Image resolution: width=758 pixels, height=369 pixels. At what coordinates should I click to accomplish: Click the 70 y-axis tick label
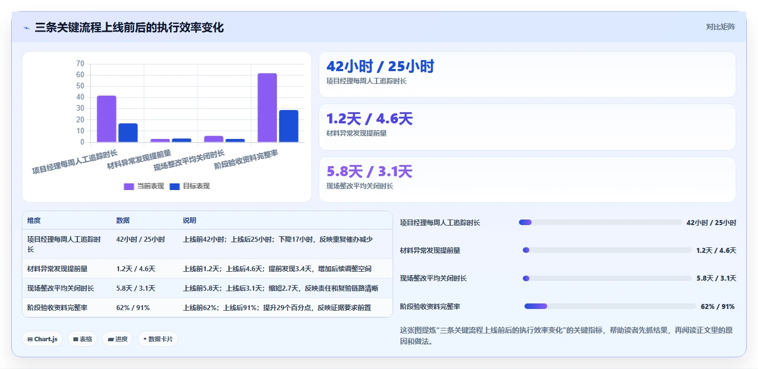pos(80,63)
